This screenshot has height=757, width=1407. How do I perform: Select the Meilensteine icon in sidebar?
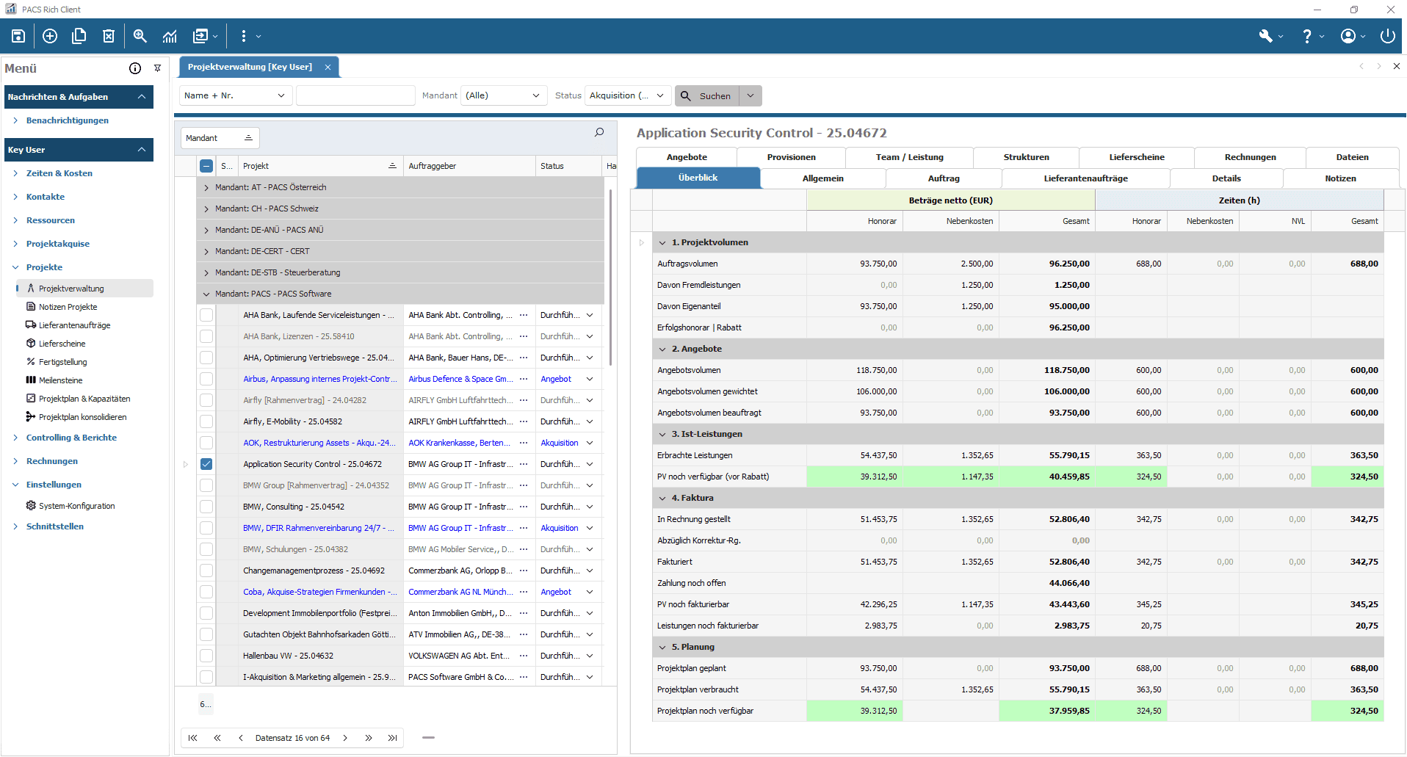pos(29,380)
